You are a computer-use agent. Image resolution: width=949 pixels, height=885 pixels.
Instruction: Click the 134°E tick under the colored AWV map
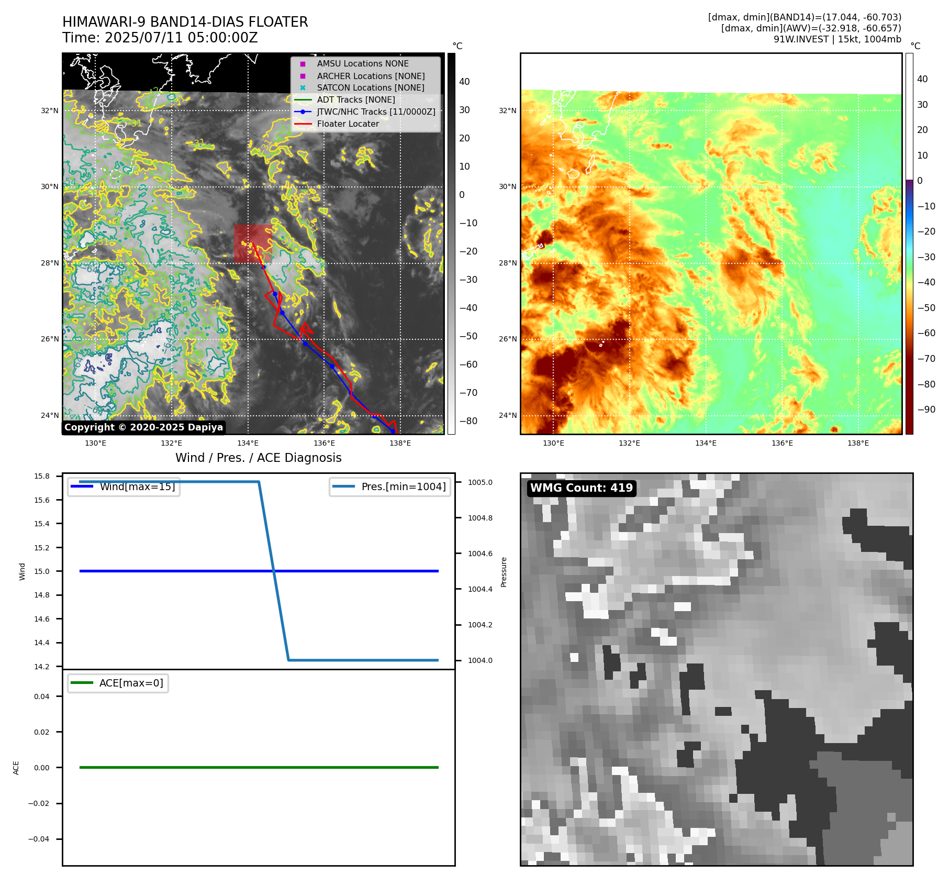[x=706, y=444]
